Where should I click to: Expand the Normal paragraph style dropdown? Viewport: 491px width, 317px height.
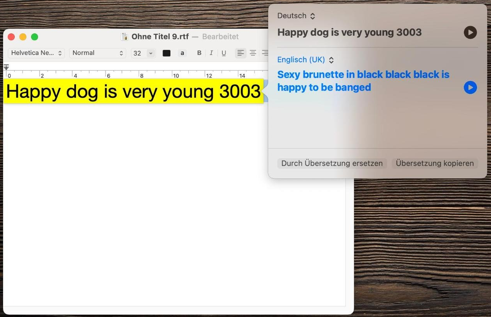[x=97, y=53]
